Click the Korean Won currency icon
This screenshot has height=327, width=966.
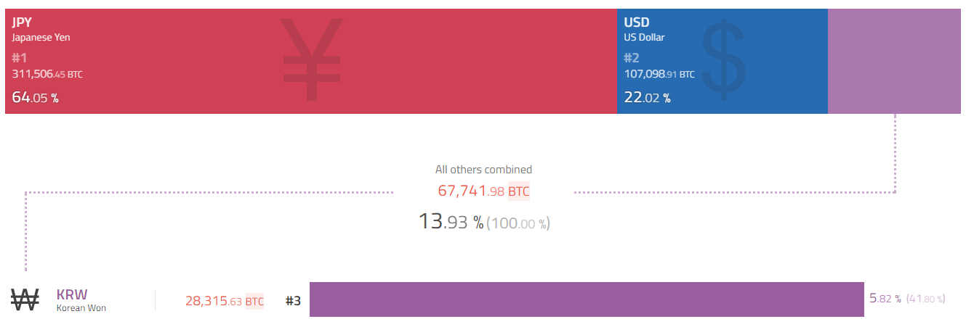tap(25, 299)
